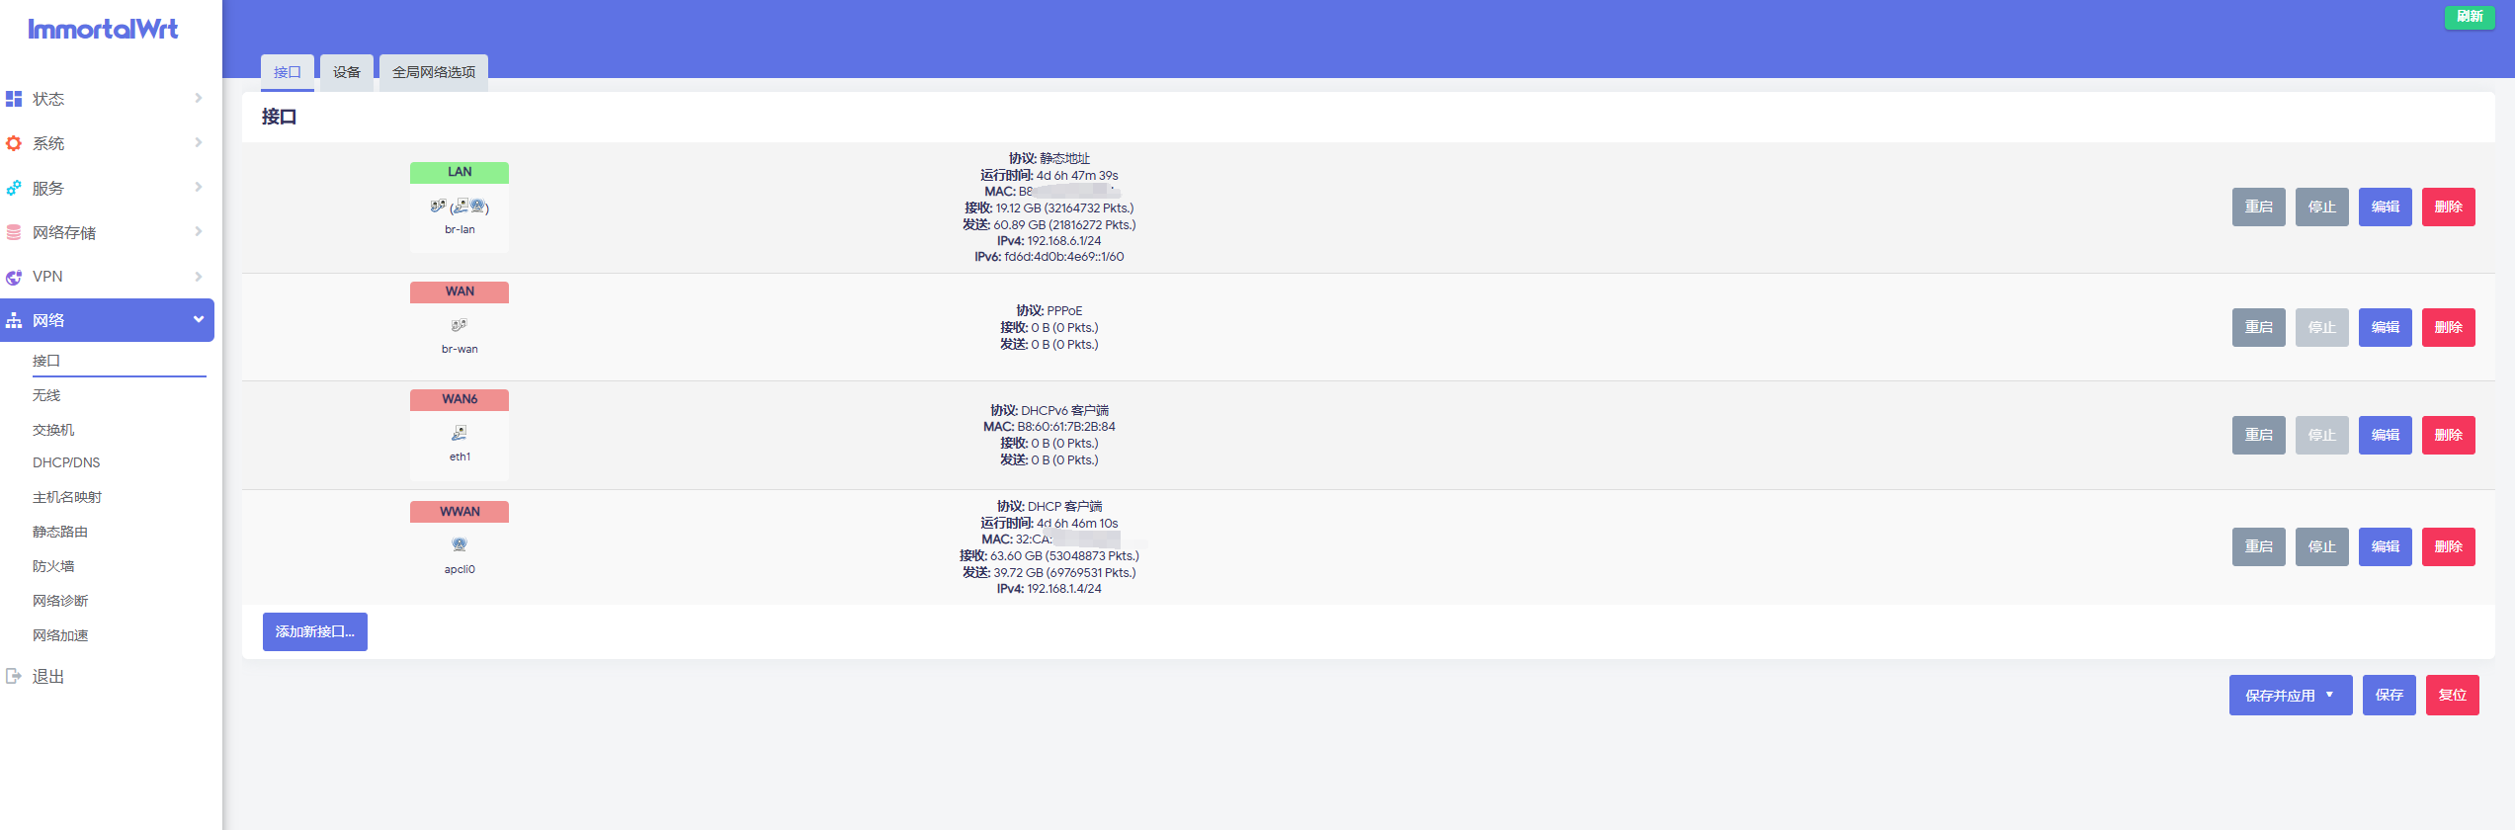Expand the 状态 menu chevron
Screen dimensions: 2515x830
tap(199, 98)
